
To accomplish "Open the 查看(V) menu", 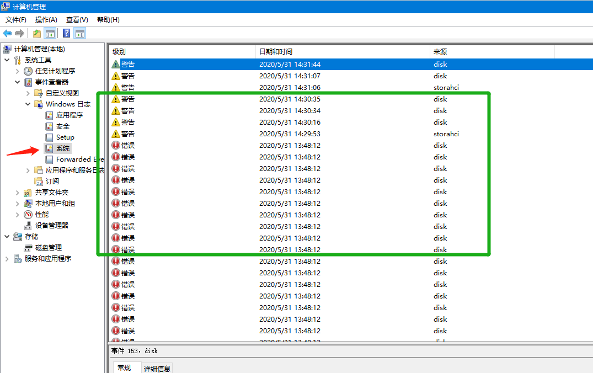I will pyautogui.click(x=77, y=20).
